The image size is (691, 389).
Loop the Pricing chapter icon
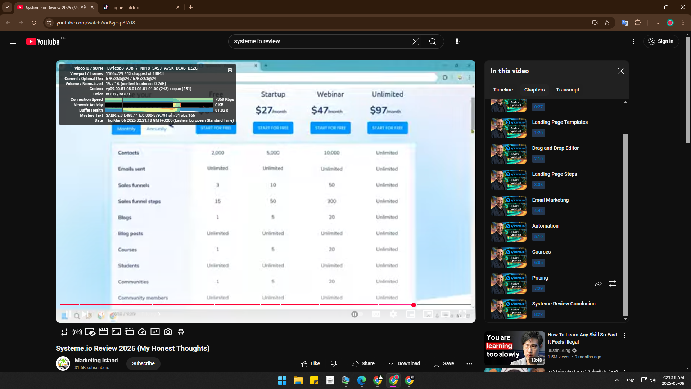613,284
